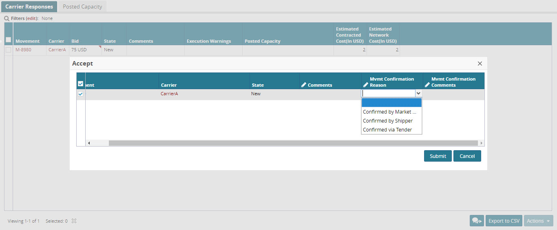Choose Confirmed by Market option

click(x=391, y=112)
